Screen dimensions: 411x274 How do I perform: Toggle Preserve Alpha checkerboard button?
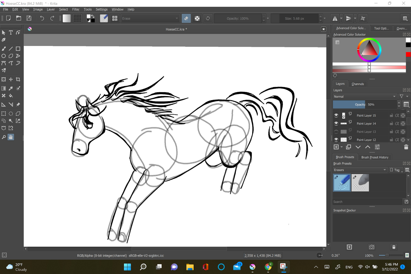(197, 18)
